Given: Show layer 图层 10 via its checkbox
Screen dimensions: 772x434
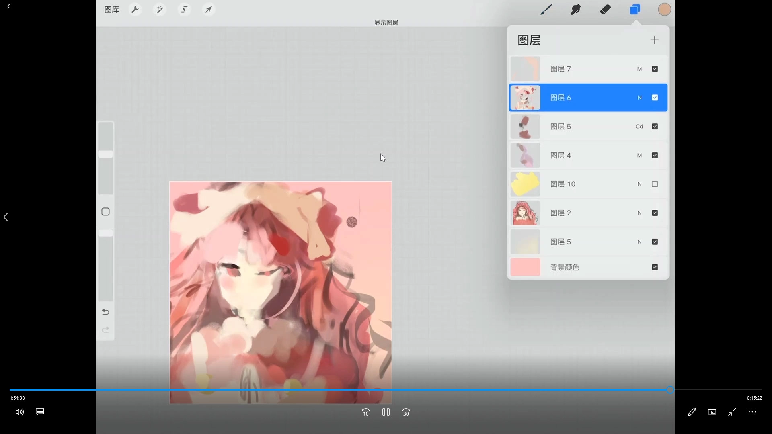Looking at the screenshot, I should [655, 184].
